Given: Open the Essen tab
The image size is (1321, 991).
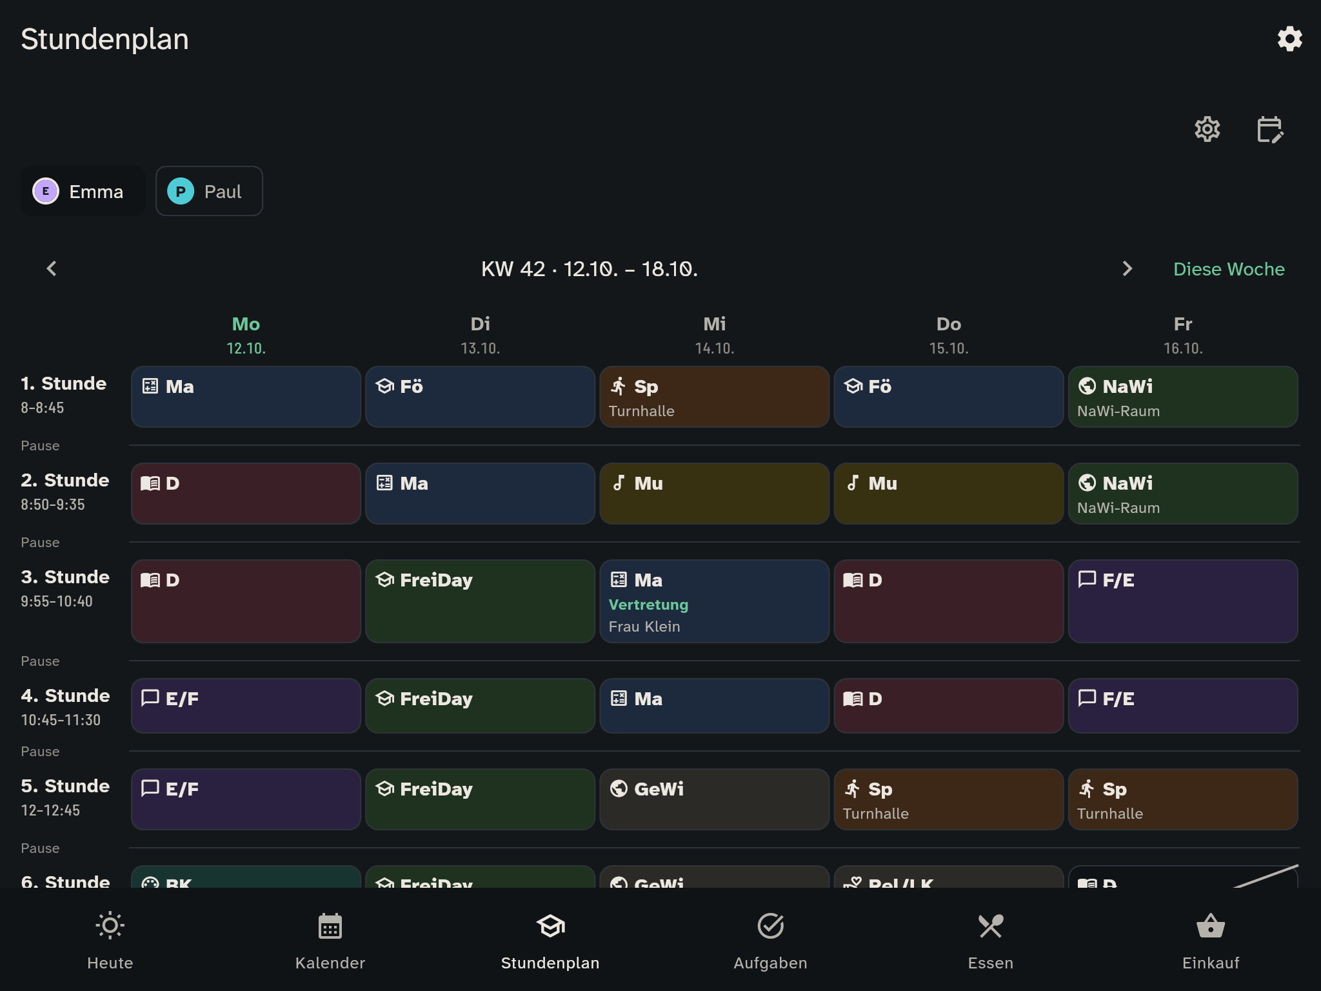Looking at the screenshot, I should tap(991, 940).
